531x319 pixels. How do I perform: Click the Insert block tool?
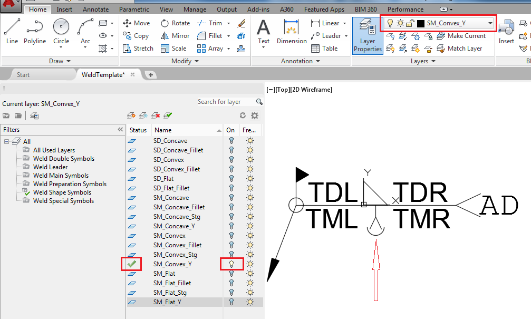pyautogui.click(x=506, y=31)
